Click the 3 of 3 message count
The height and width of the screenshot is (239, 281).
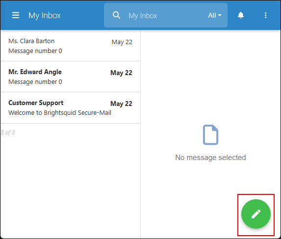click(x=8, y=133)
